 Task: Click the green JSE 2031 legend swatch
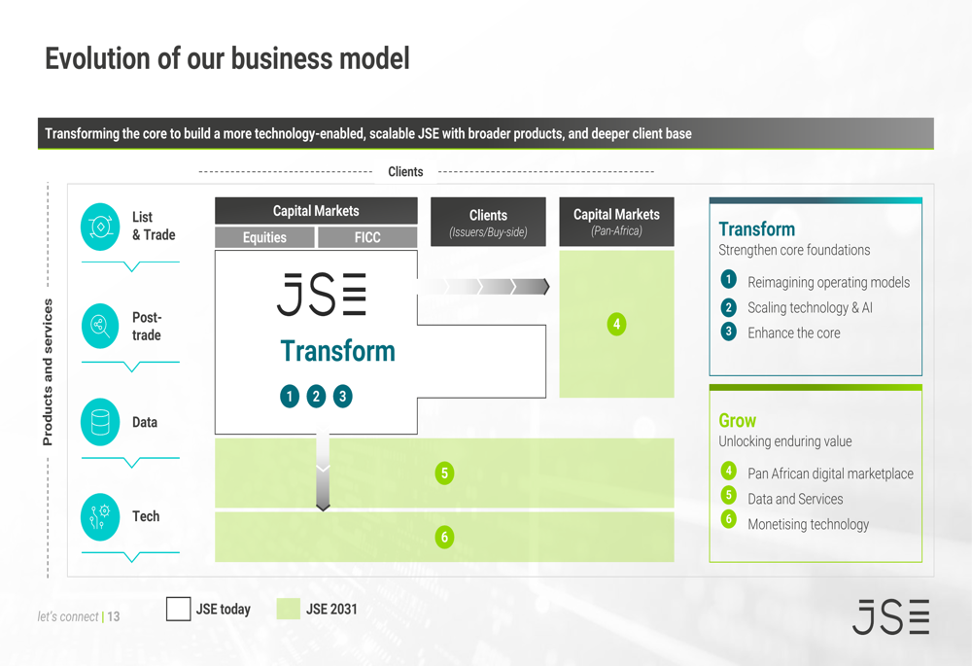[x=289, y=609]
